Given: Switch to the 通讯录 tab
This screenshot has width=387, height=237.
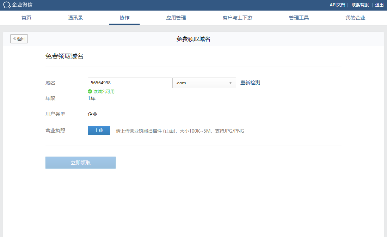Looking at the screenshot, I should [75, 18].
